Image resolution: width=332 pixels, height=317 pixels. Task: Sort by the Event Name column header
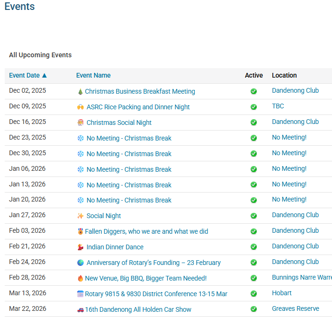pyautogui.click(x=93, y=75)
